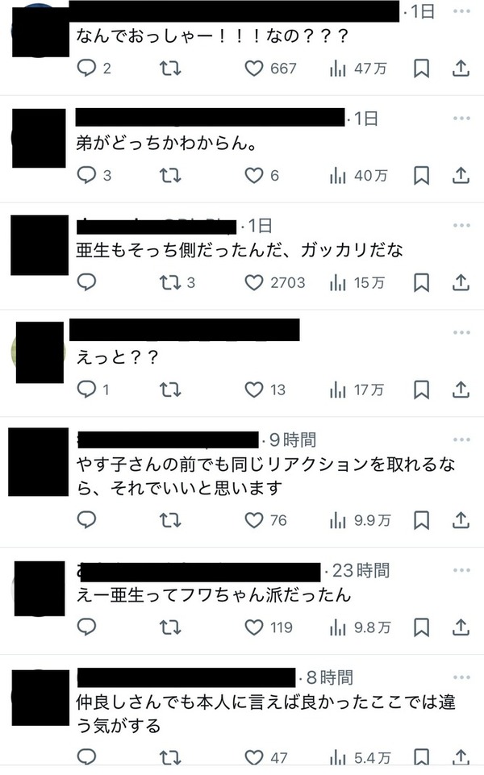Reply to the やす子さん tweet
484x775 pixels.
point(86,520)
